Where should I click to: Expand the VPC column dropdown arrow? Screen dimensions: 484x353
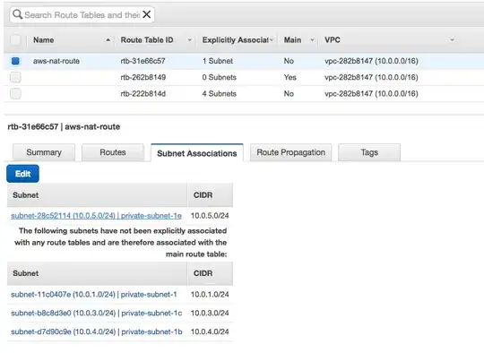(452, 40)
